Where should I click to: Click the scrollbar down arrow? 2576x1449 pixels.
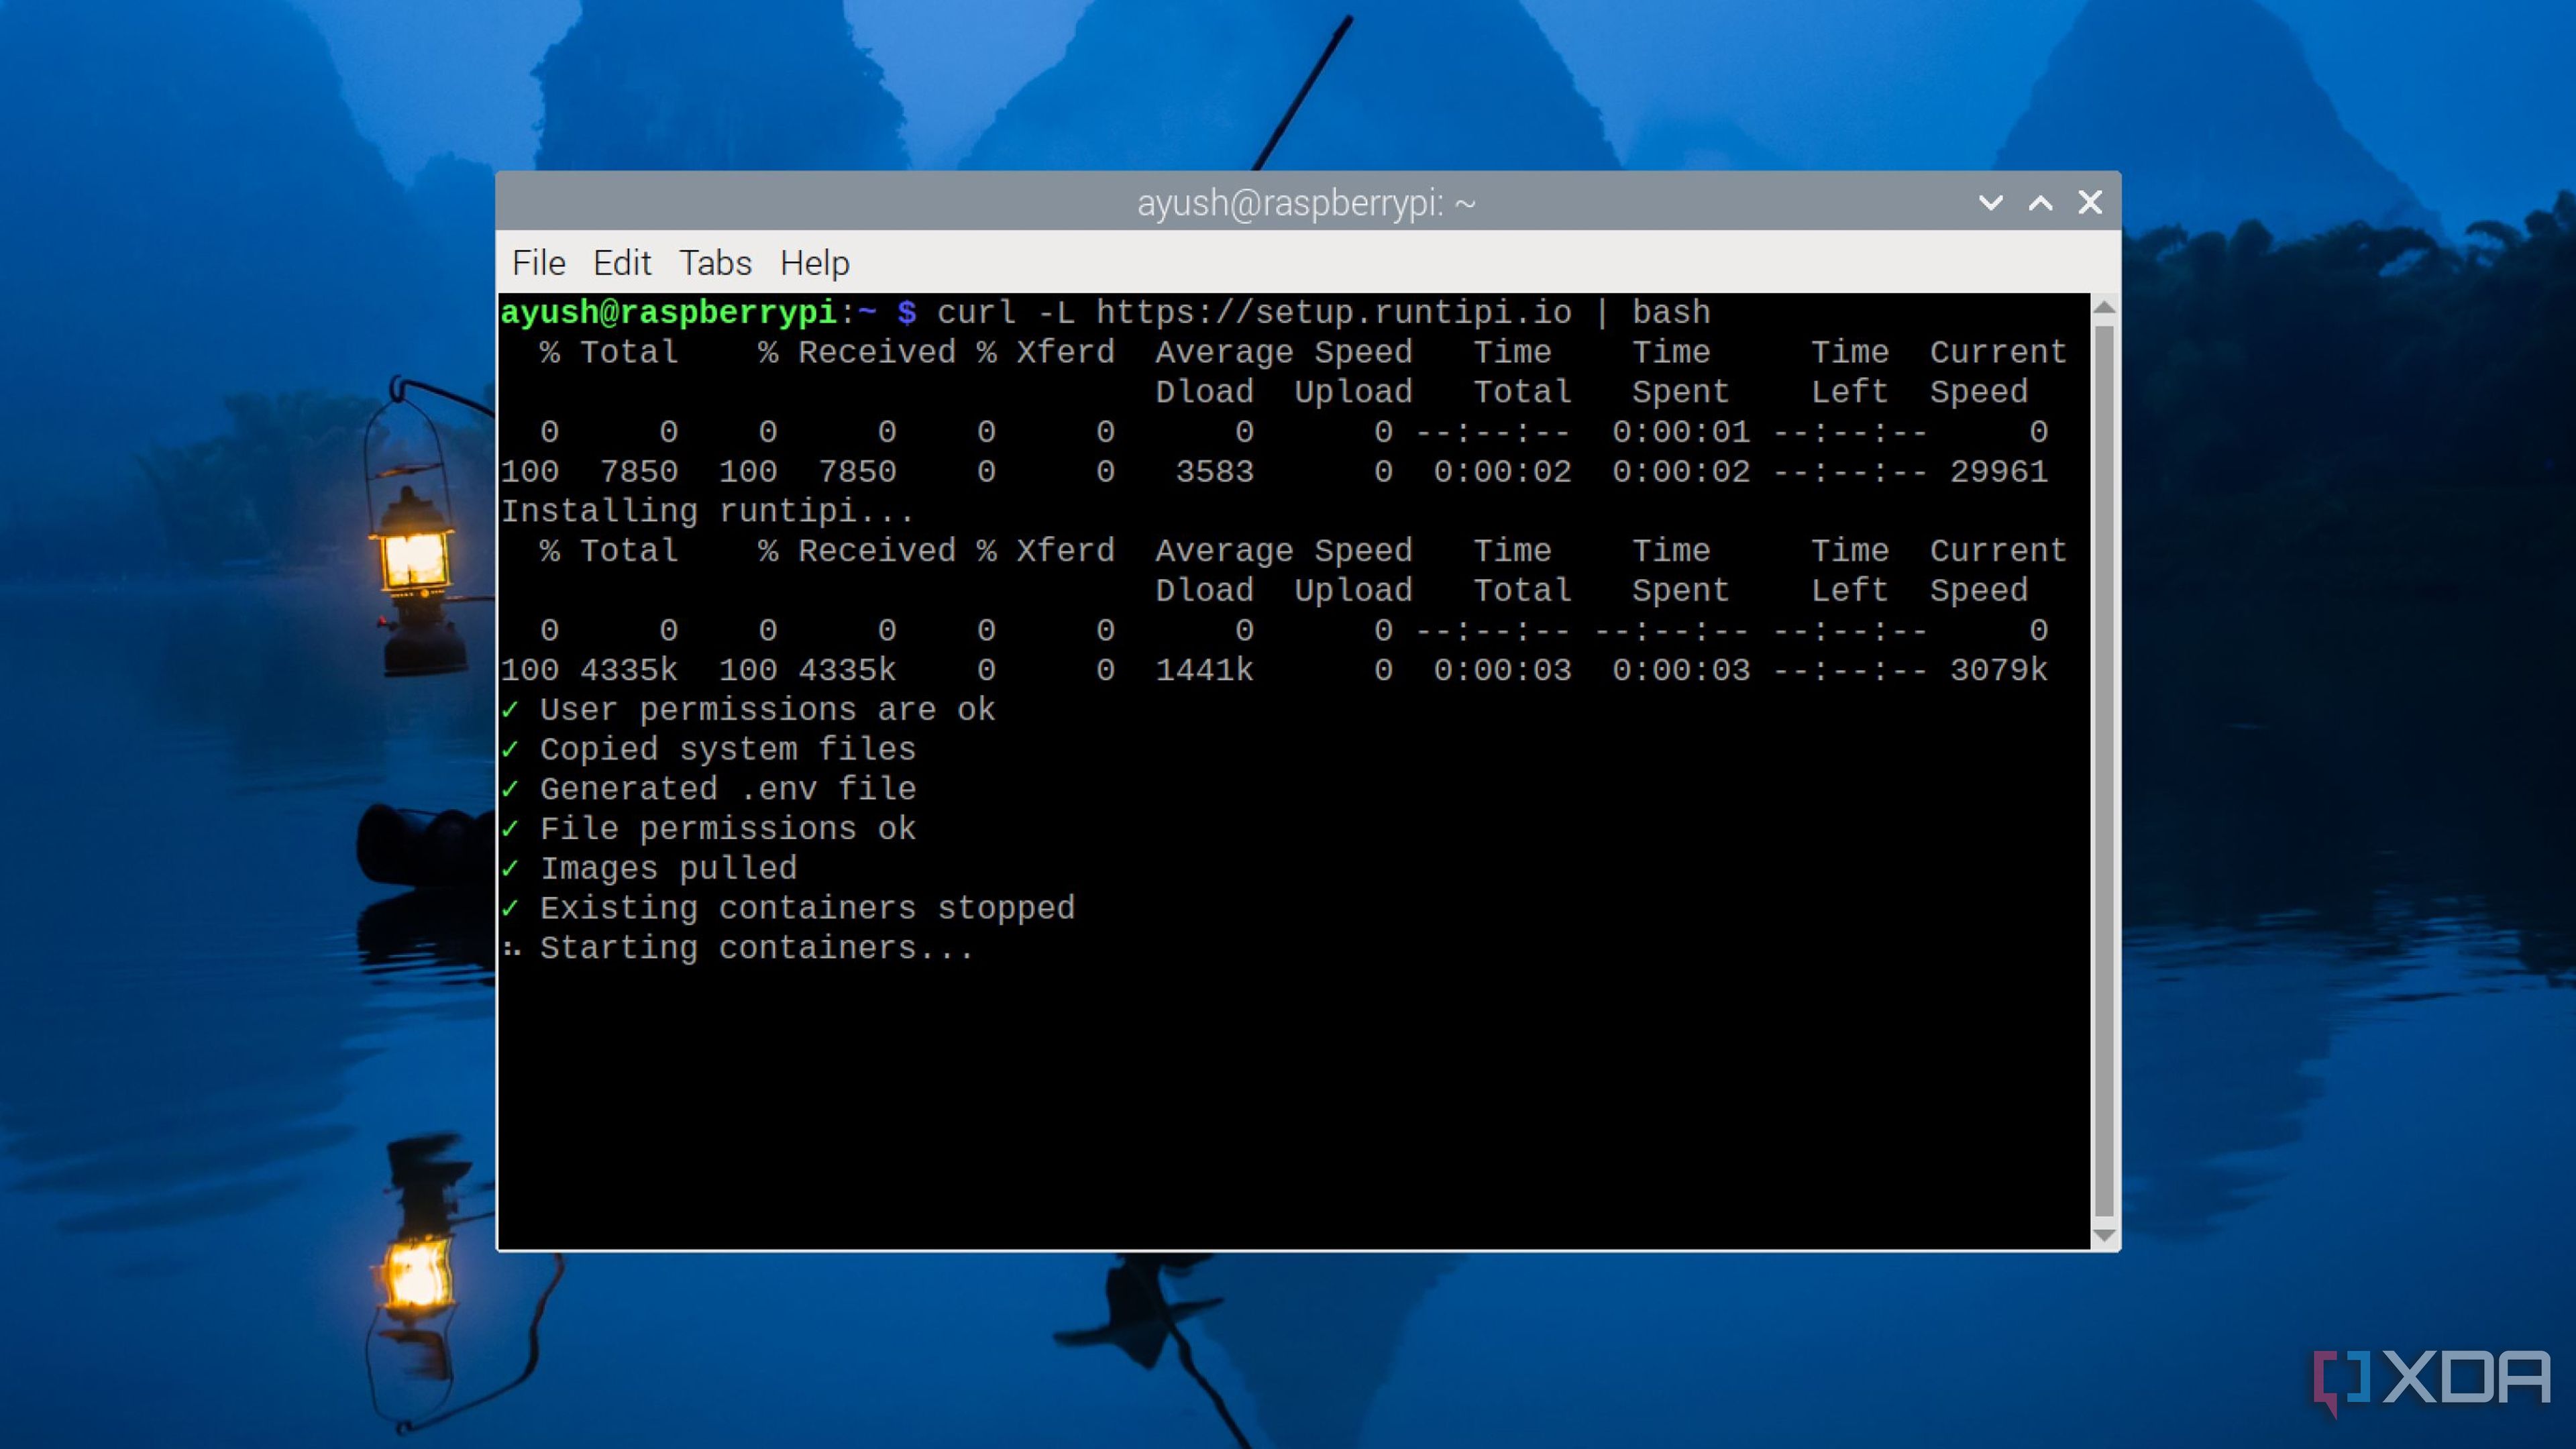pyautogui.click(x=2104, y=1236)
